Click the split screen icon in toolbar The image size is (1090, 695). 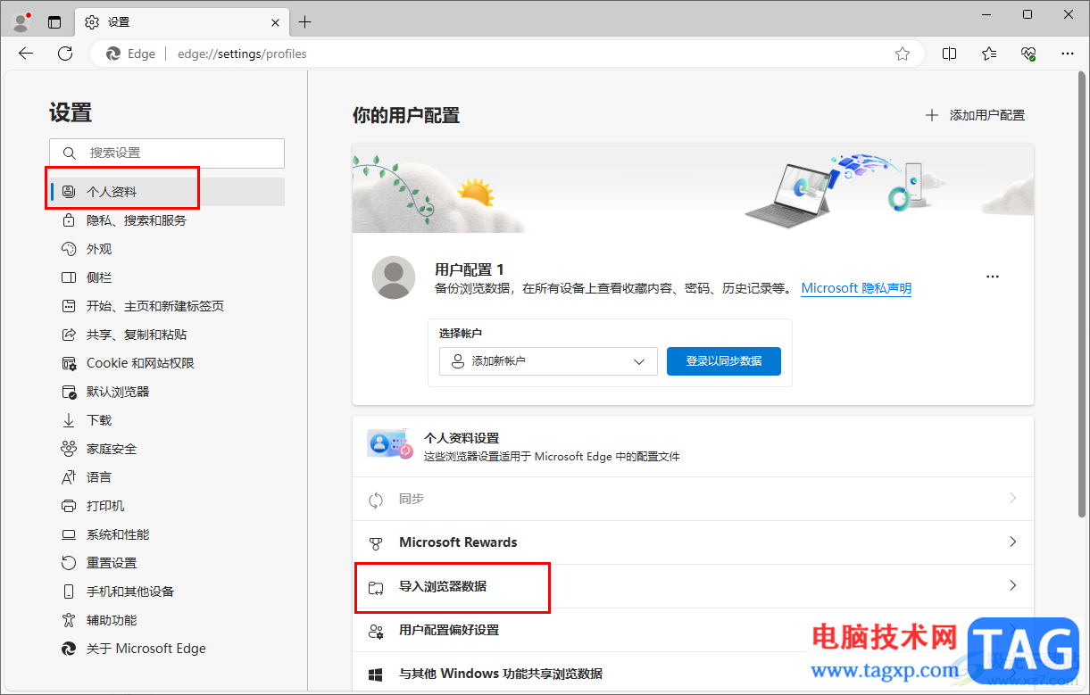949,54
